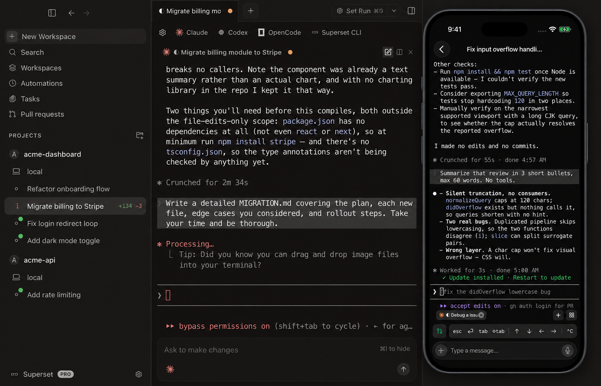Select the Claude agent tab
Image resolution: width=601 pixels, height=386 pixels.
tap(192, 33)
